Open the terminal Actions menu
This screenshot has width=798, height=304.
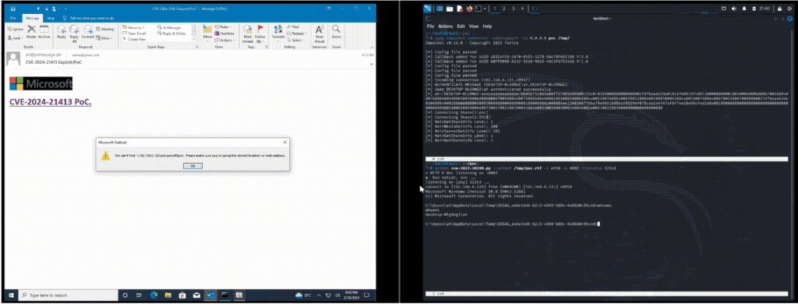(445, 26)
